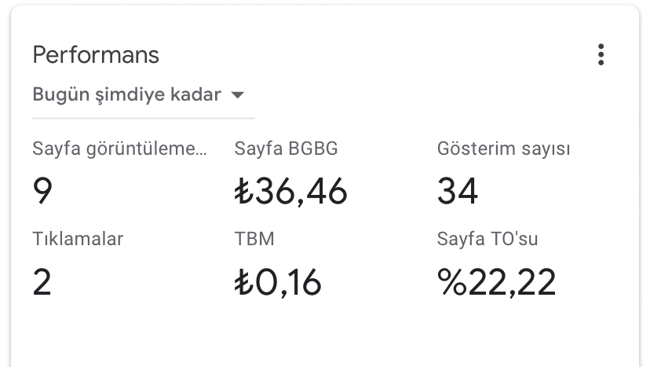The width and height of the screenshot is (650, 367).
Task: Select the "TBM" metric label
Action: pyautogui.click(x=254, y=239)
